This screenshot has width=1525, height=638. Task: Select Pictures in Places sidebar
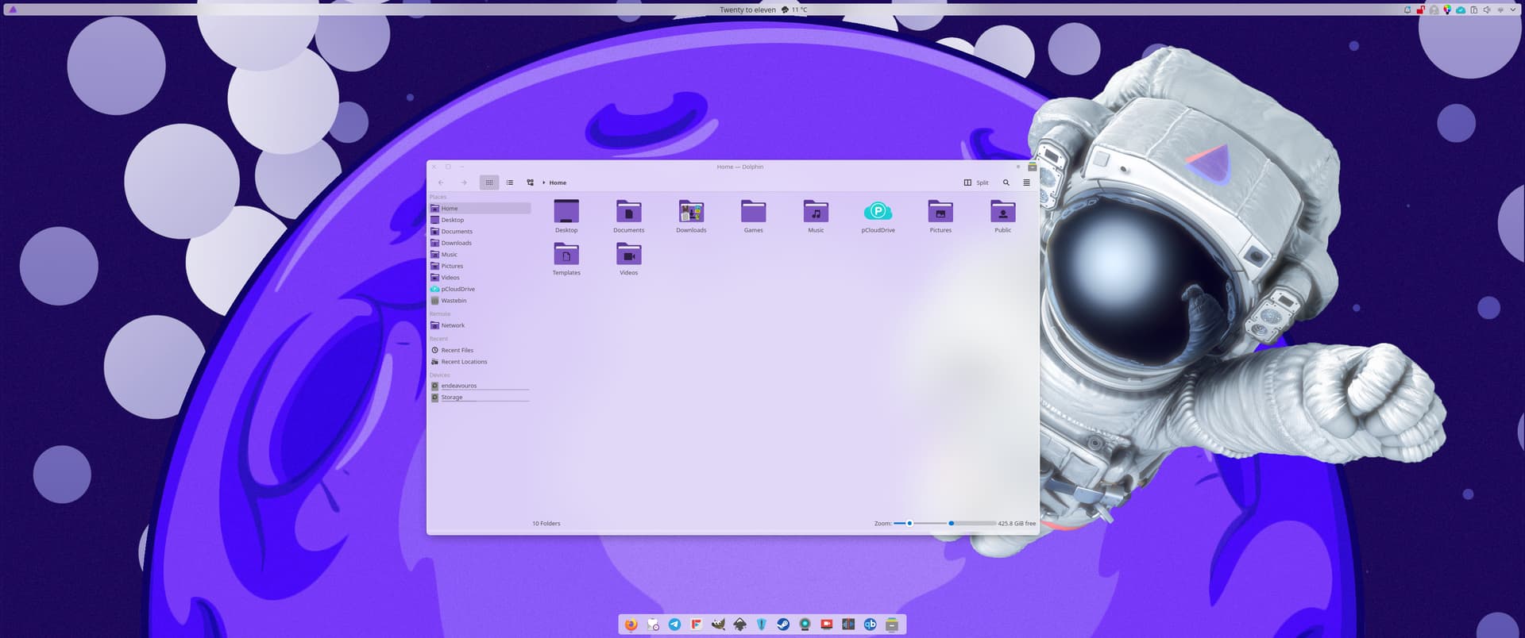(480, 266)
